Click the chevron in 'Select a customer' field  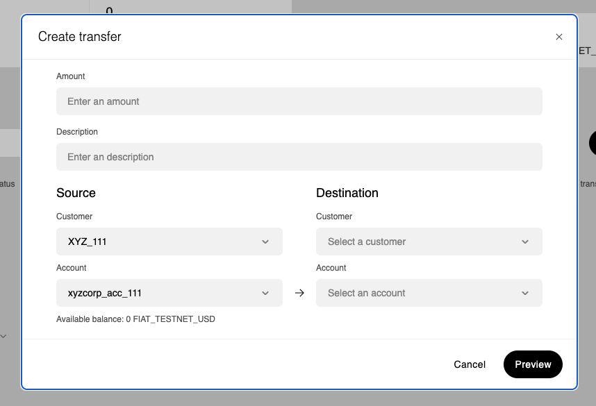click(525, 242)
